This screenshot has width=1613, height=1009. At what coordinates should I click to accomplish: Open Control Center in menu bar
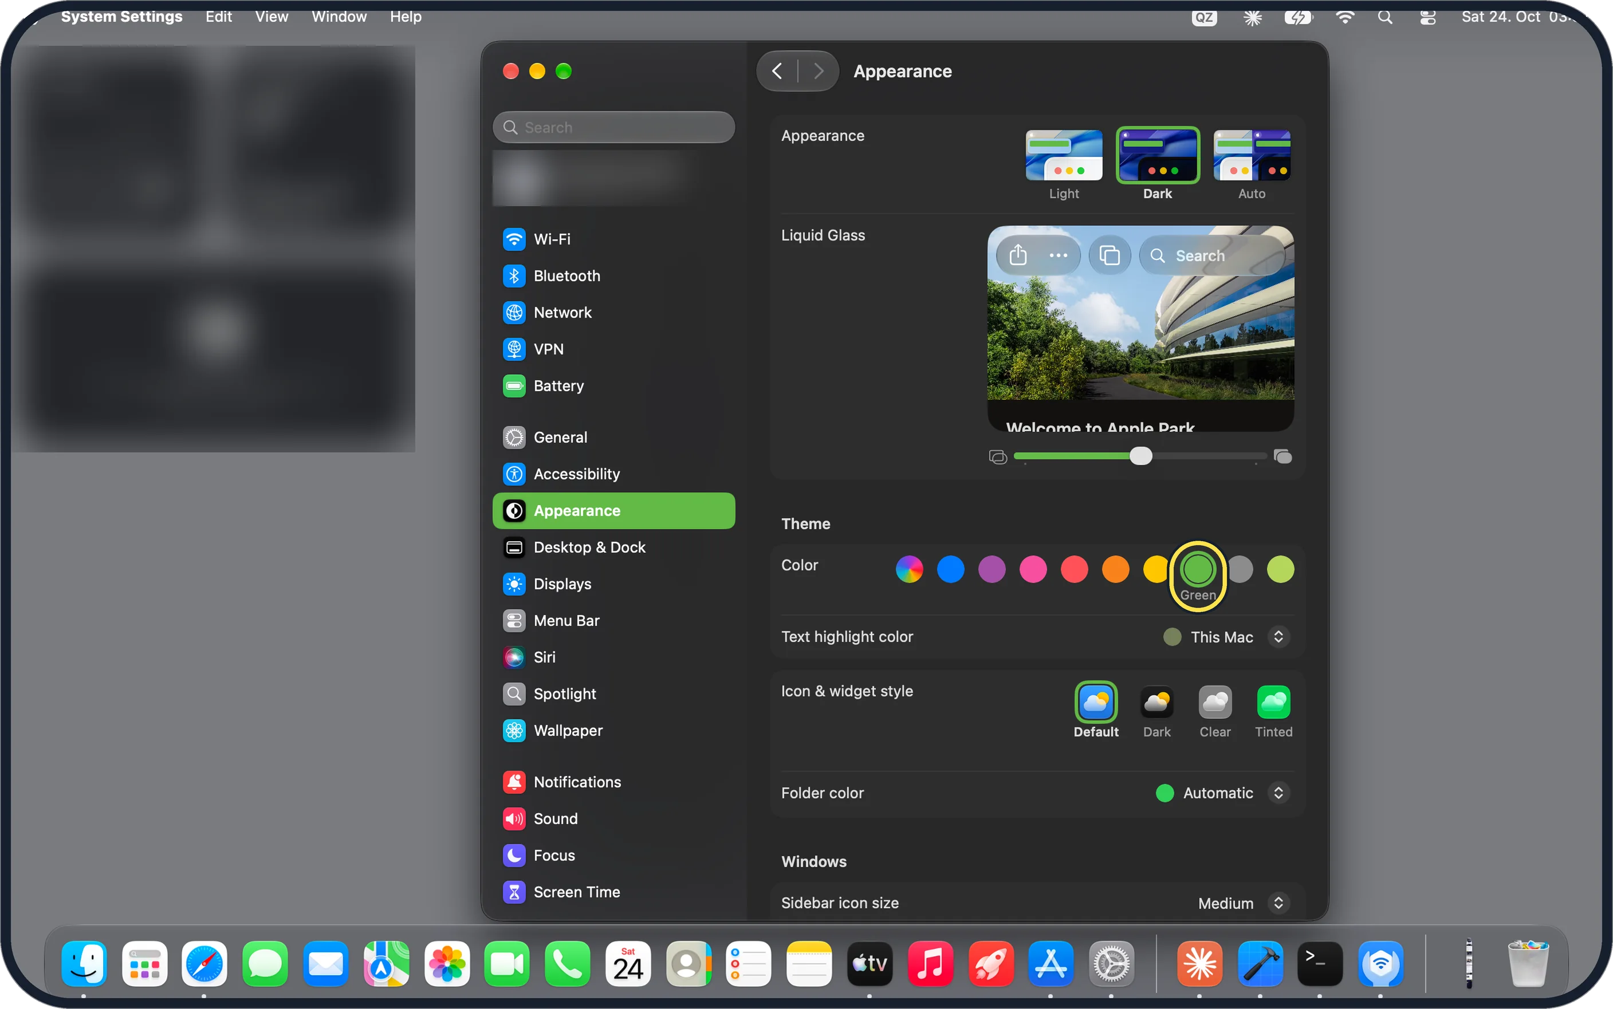click(x=1427, y=17)
